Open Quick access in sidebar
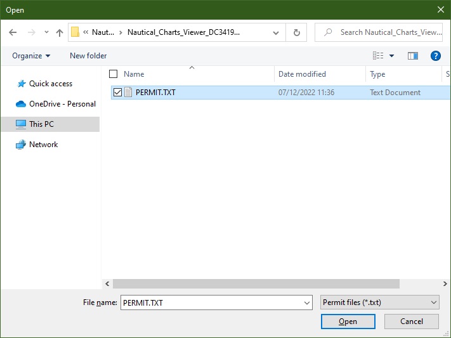Viewport: 451px width, 338px height. [51, 84]
